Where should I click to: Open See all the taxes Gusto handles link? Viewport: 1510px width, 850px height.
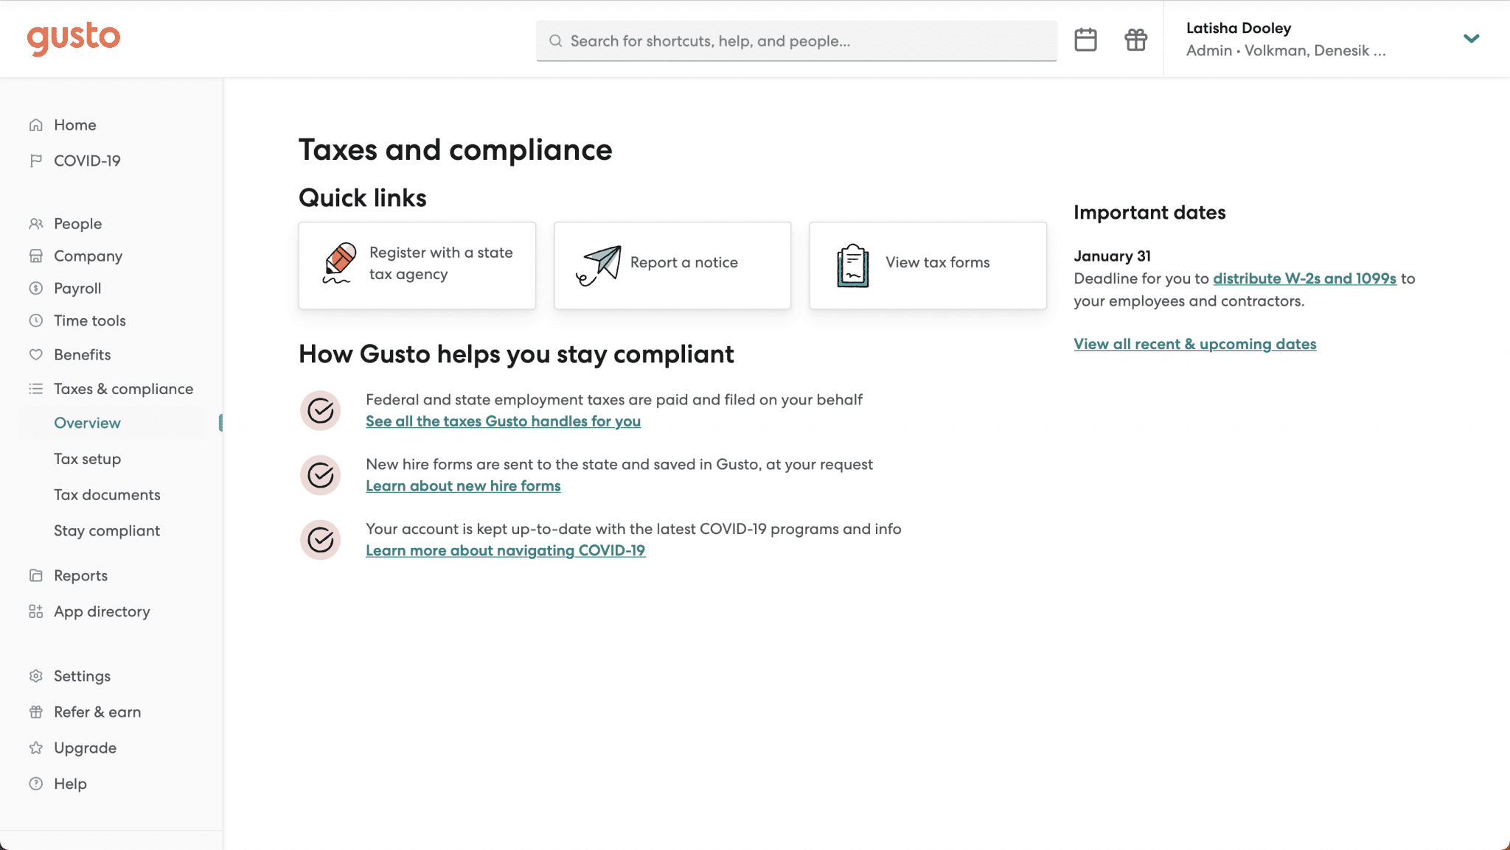coord(503,421)
